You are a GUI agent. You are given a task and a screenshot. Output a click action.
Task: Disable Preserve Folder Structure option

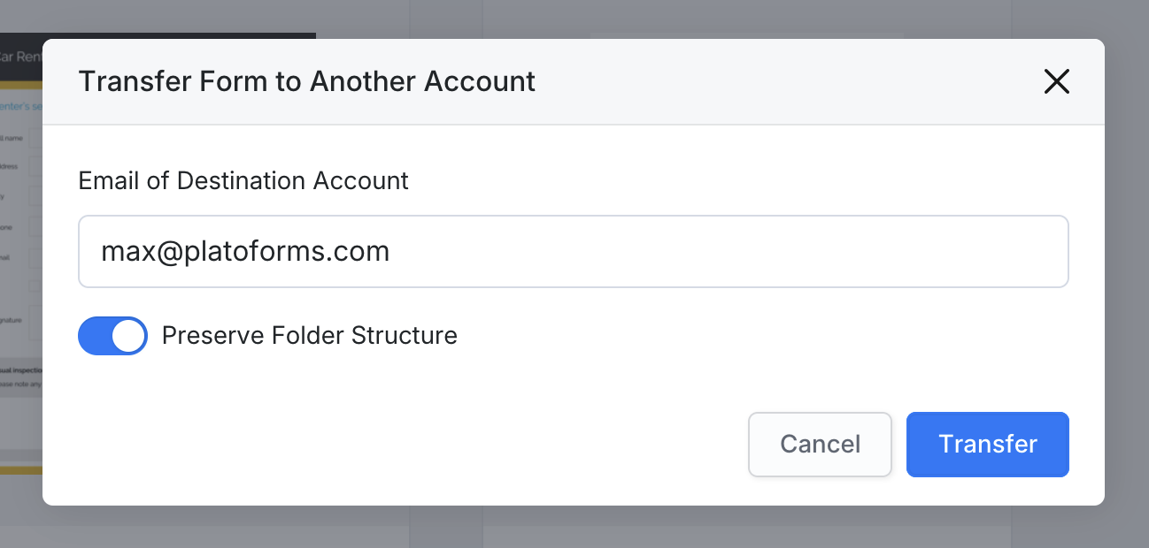[112, 336]
